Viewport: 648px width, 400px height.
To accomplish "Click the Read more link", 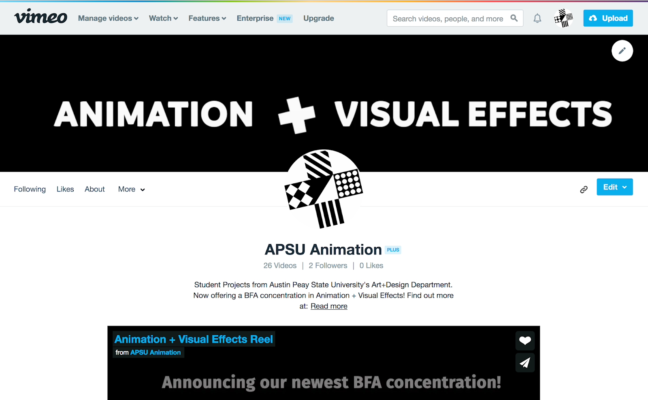I will (329, 306).
